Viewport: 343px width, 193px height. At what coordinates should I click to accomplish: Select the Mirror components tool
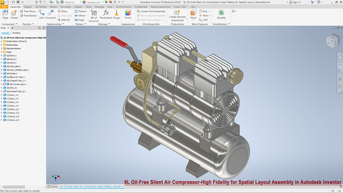click(80, 16)
